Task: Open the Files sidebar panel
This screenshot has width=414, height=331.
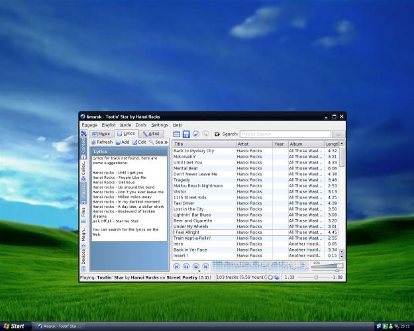Action: (83, 213)
